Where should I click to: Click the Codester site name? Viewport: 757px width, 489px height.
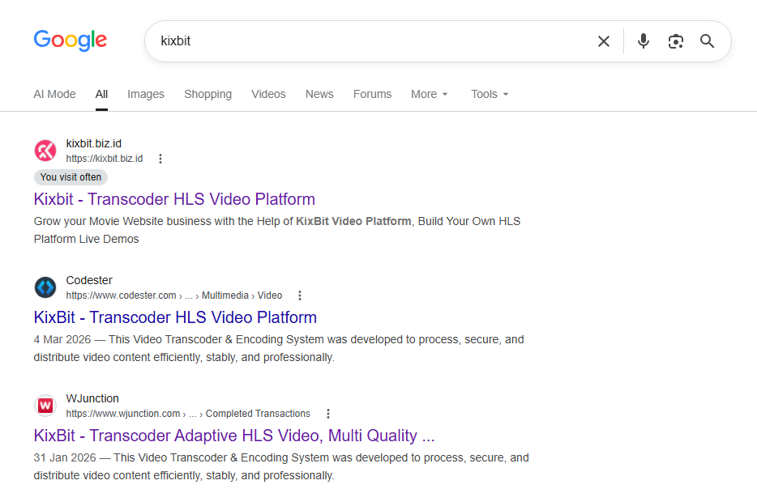pyautogui.click(x=89, y=280)
